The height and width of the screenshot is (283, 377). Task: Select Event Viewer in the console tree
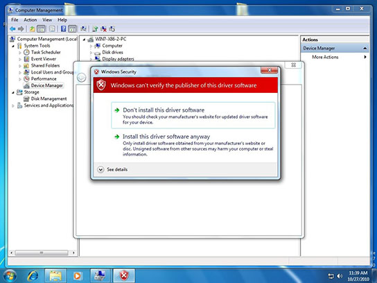point(44,59)
